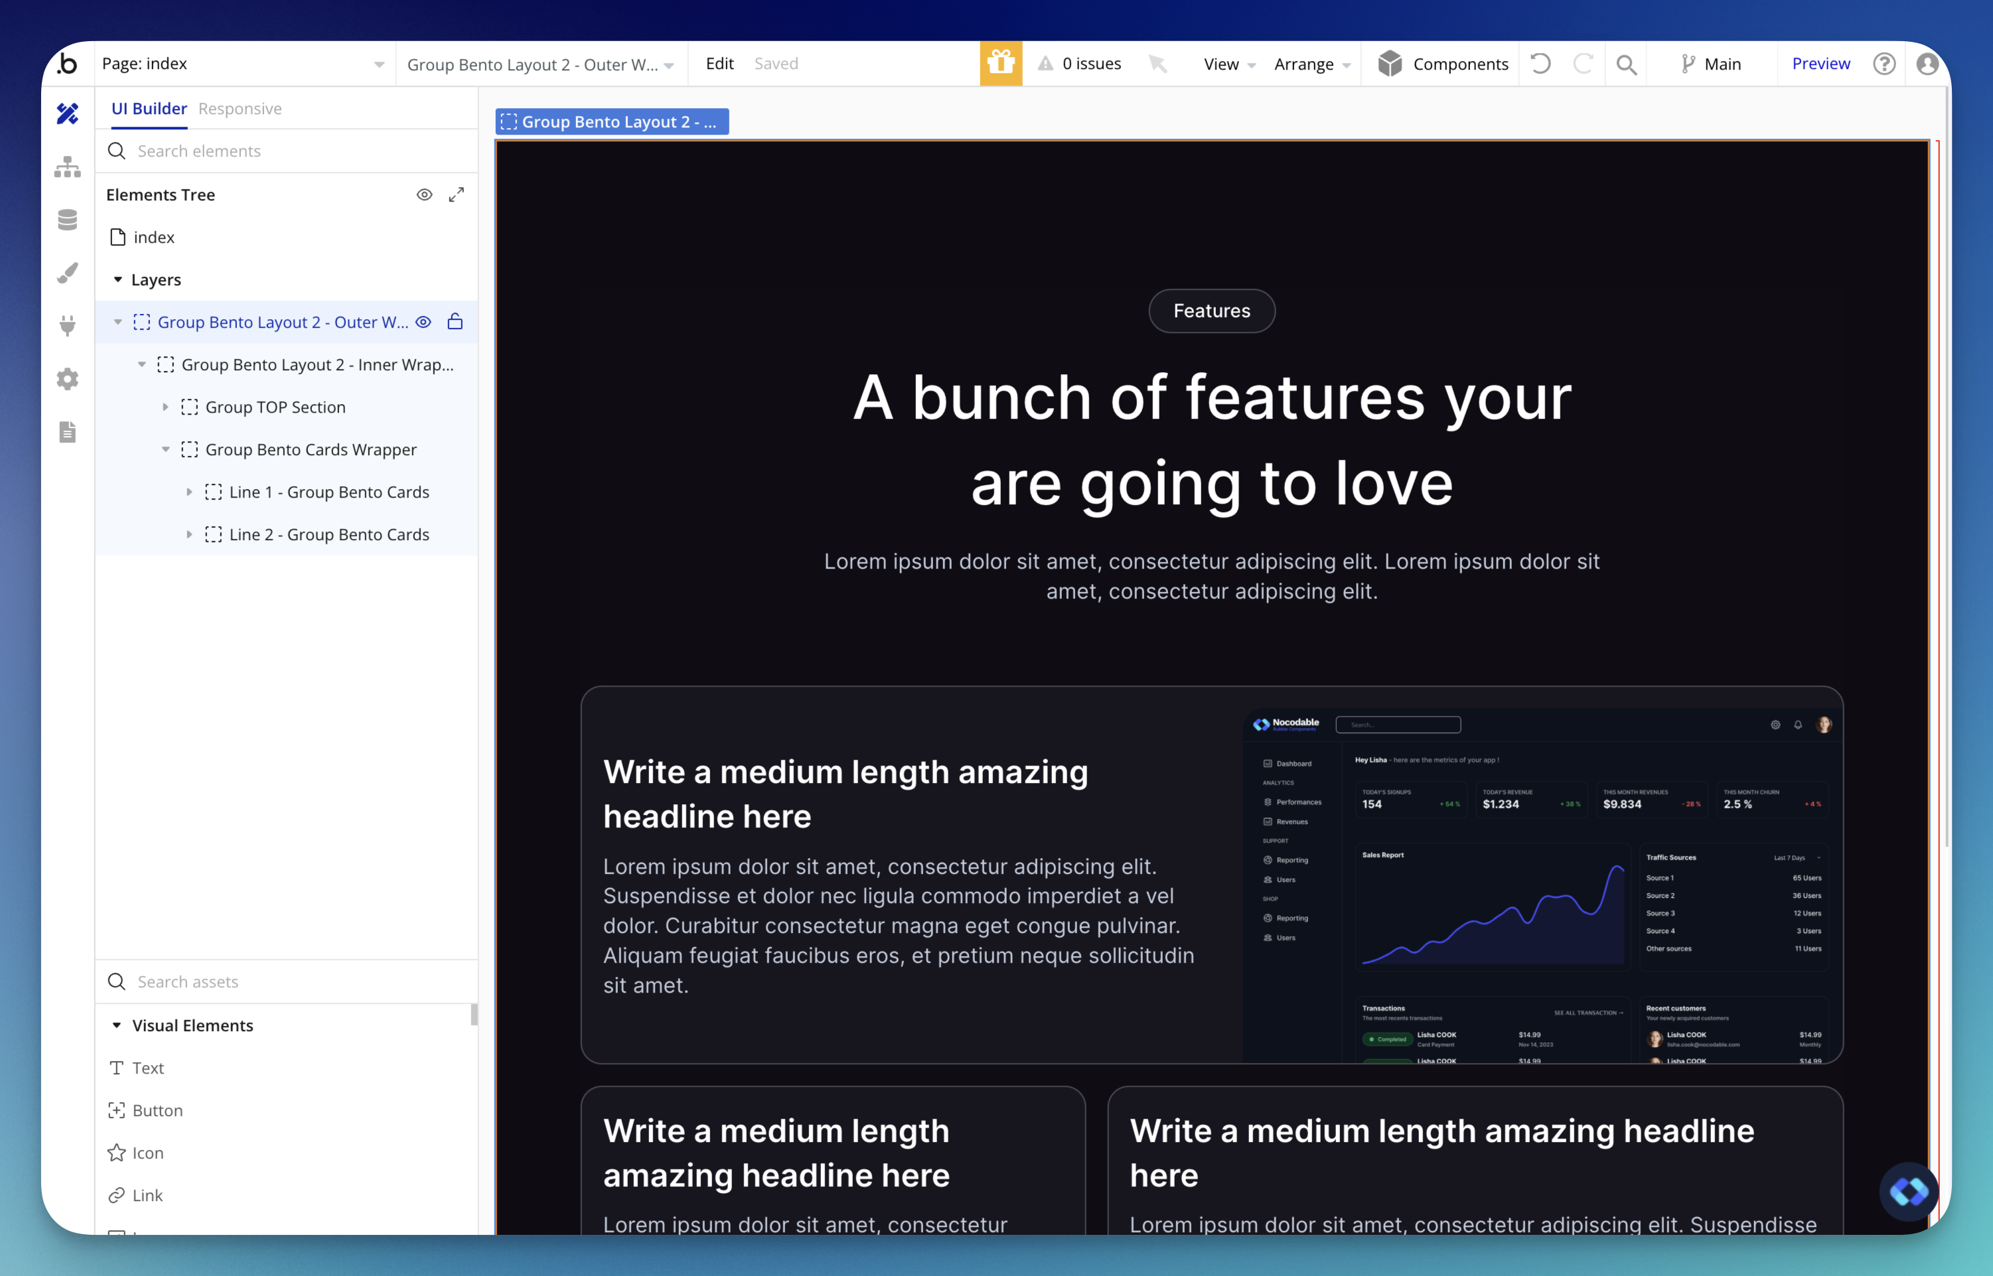Click the Search elements input field
This screenshot has height=1276, width=1993.
click(x=287, y=151)
